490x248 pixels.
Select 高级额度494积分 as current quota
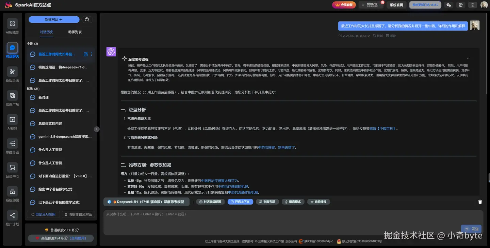point(61,238)
